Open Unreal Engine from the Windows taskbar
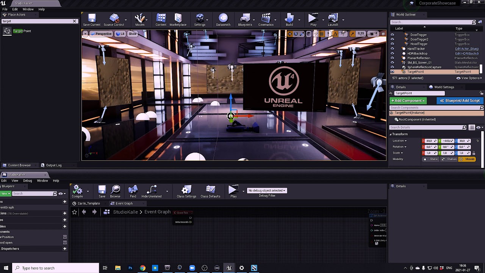The width and height of the screenshot is (485, 273). click(x=229, y=268)
